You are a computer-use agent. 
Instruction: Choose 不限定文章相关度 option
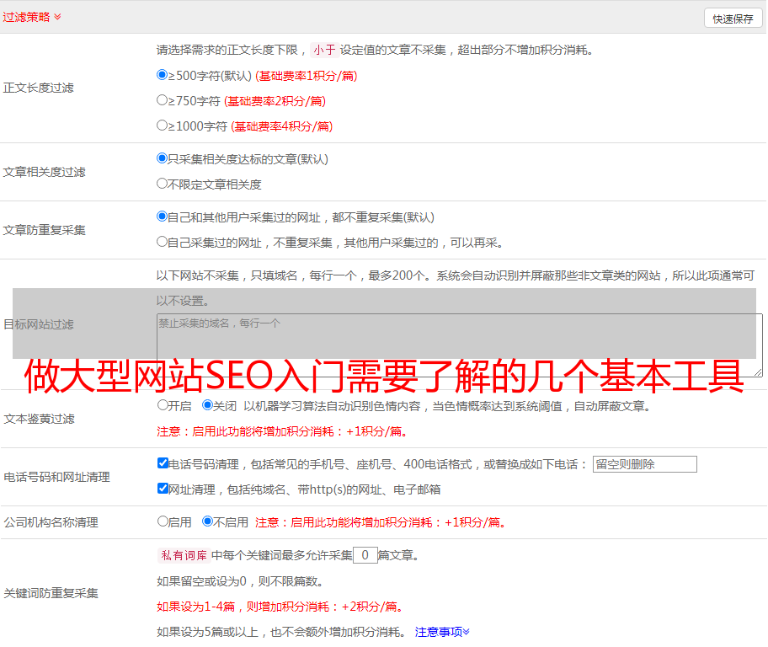click(163, 183)
